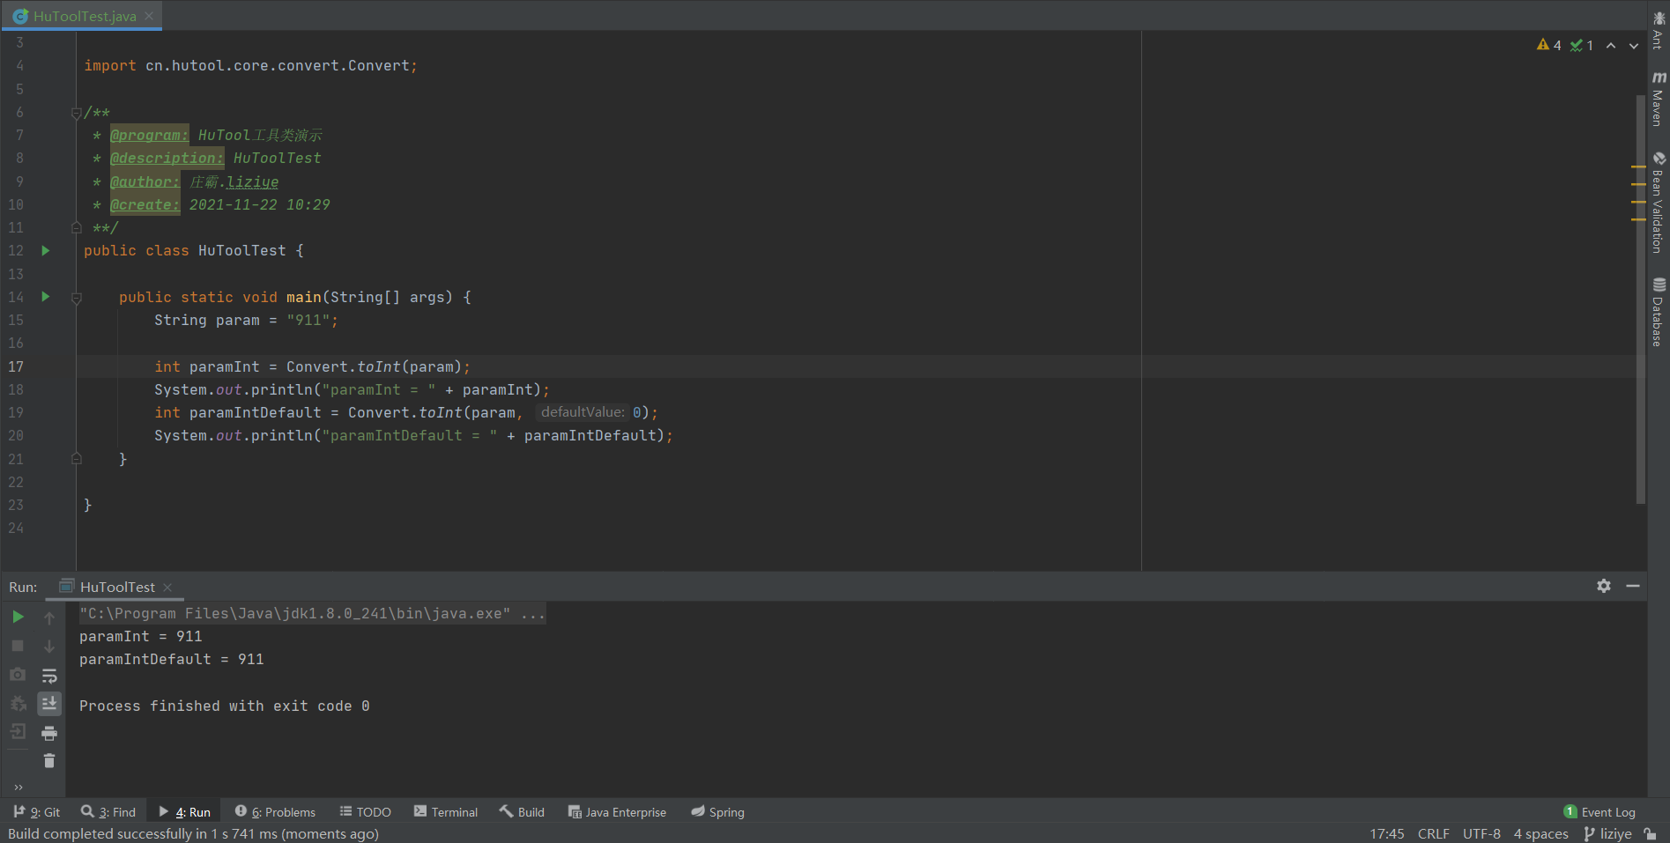
Task: Click the import Convert statement
Action: click(251, 66)
